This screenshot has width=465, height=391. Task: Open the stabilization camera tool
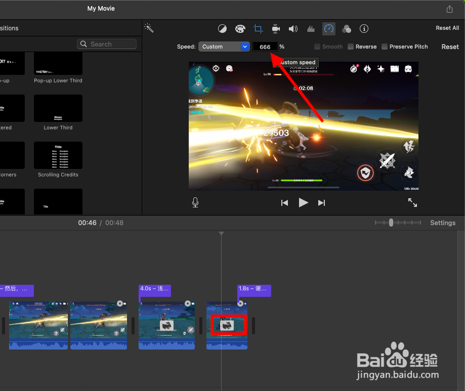pyautogui.click(x=276, y=29)
